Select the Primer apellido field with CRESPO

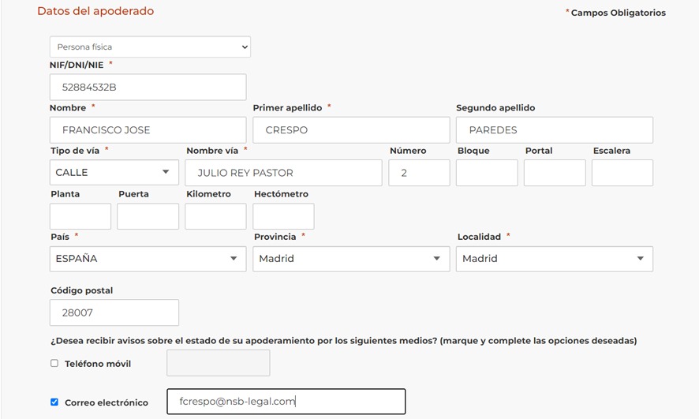(351, 130)
